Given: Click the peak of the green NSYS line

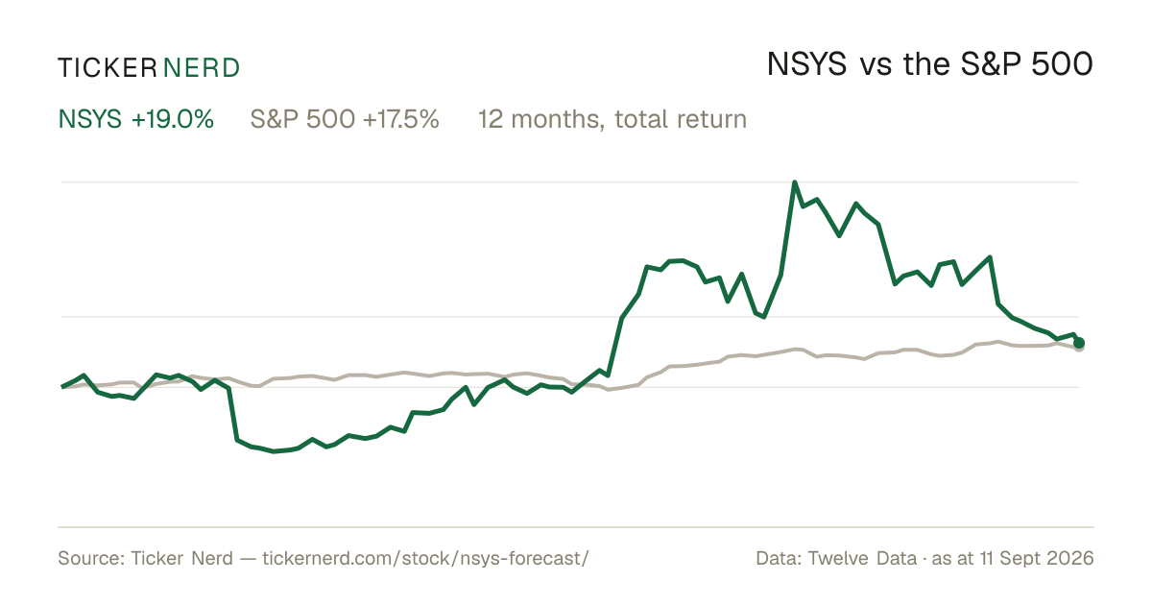Looking at the screenshot, I should [795, 182].
